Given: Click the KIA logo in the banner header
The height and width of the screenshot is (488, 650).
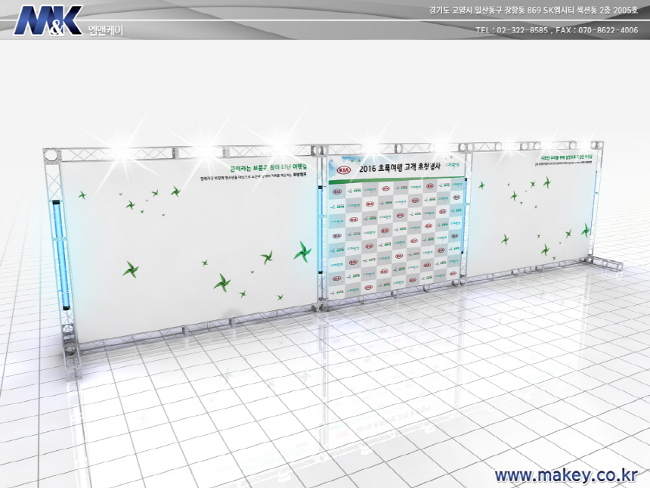Looking at the screenshot, I should point(344,170).
